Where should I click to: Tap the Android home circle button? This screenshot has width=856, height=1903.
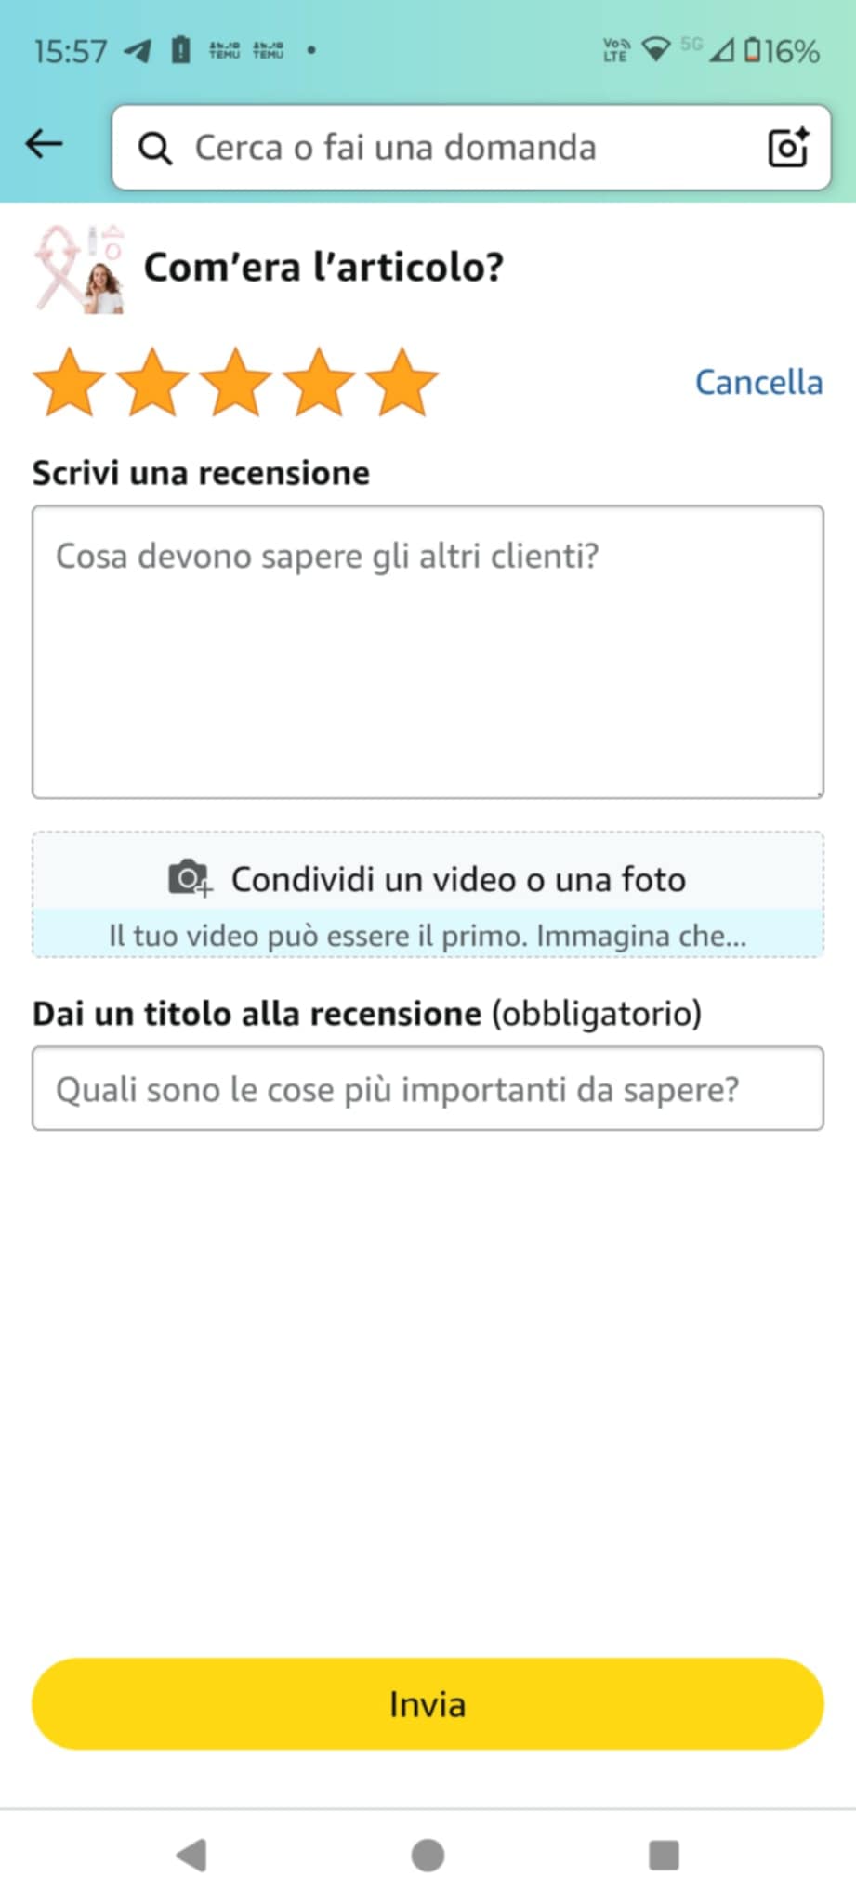[428, 1856]
